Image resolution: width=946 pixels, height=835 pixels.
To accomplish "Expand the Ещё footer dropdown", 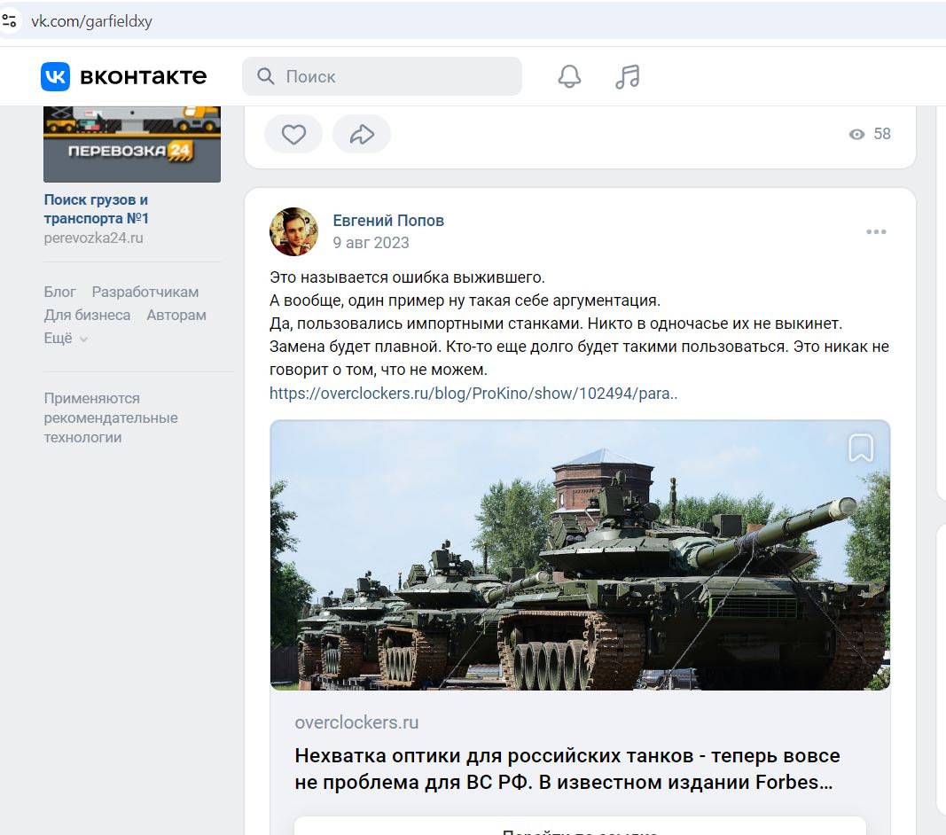I will tap(66, 338).
